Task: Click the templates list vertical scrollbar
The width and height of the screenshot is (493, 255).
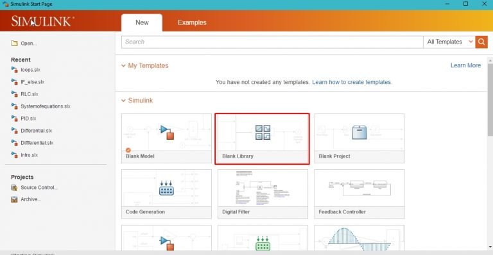Action: (490, 100)
